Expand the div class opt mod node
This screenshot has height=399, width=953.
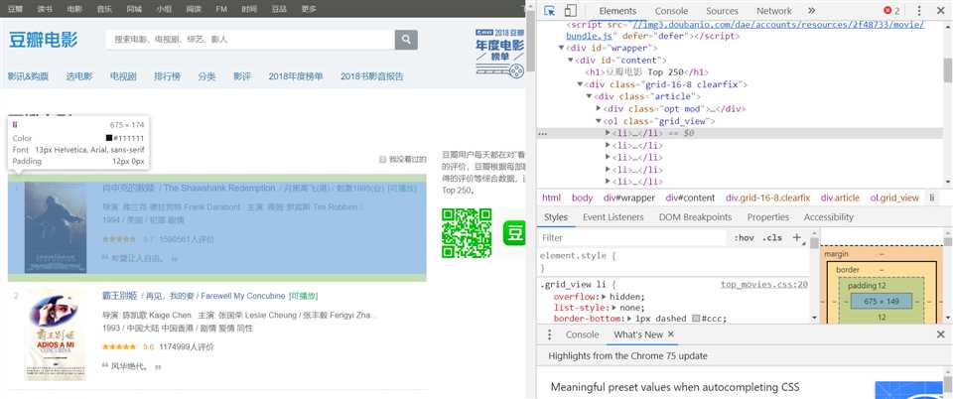[599, 109]
